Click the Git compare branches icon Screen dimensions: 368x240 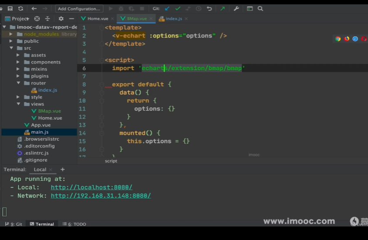click(188, 9)
